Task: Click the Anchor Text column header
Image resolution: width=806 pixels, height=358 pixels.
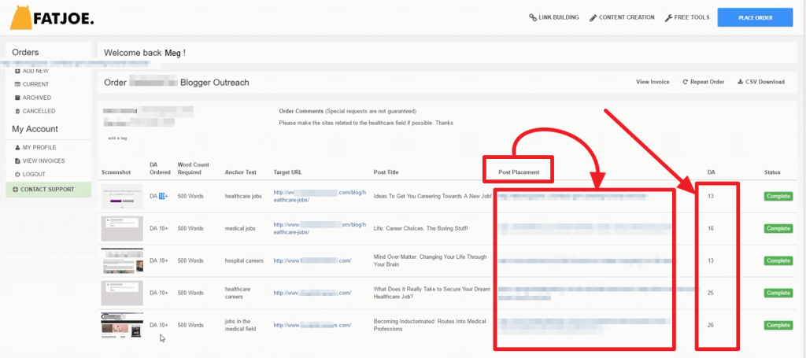Action: [241, 172]
